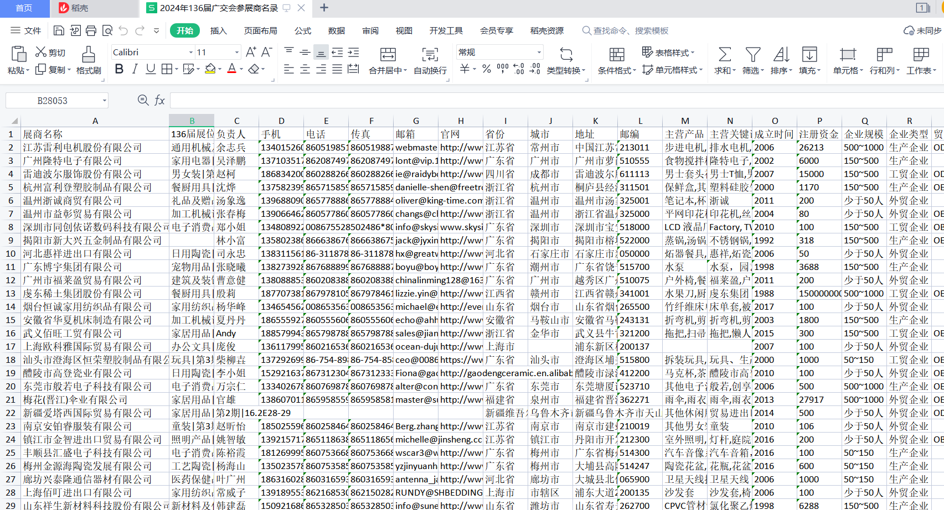Click the Paste (粘贴) button
Viewport: 944px width, 510px height.
pyautogui.click(x=18, y=60)
